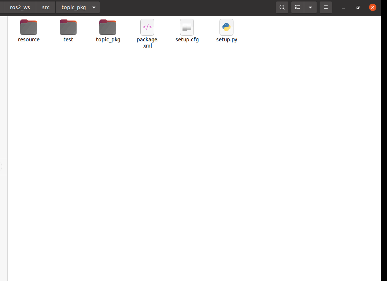Click the 'setup.cfg' file name label
The height and width of the screenshot is (281, 387).
tap(187, 40)
